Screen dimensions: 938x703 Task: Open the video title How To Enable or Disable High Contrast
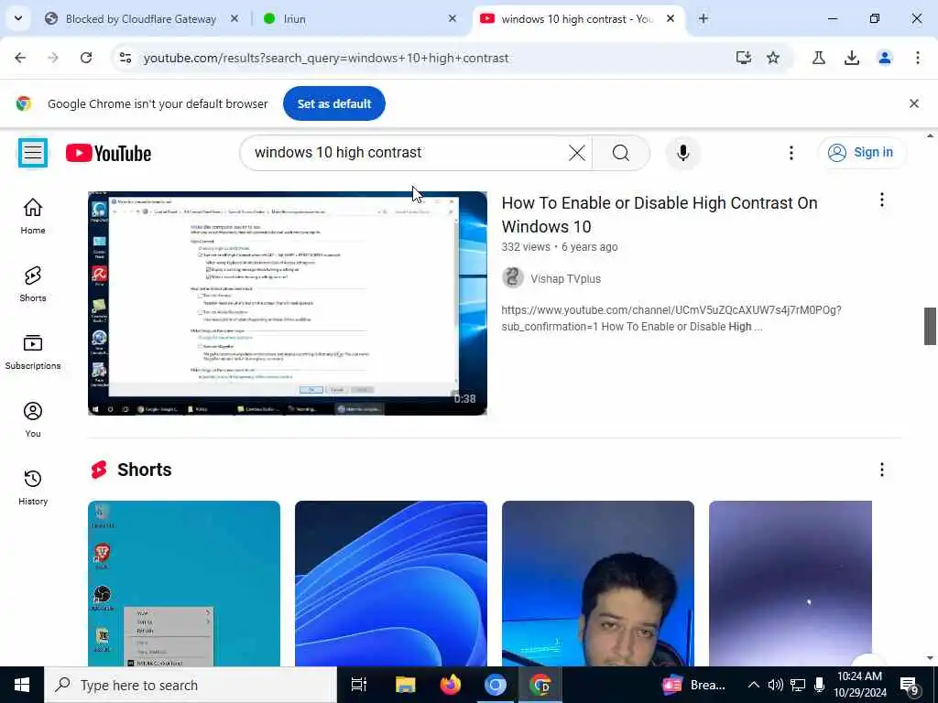(660, 214)
